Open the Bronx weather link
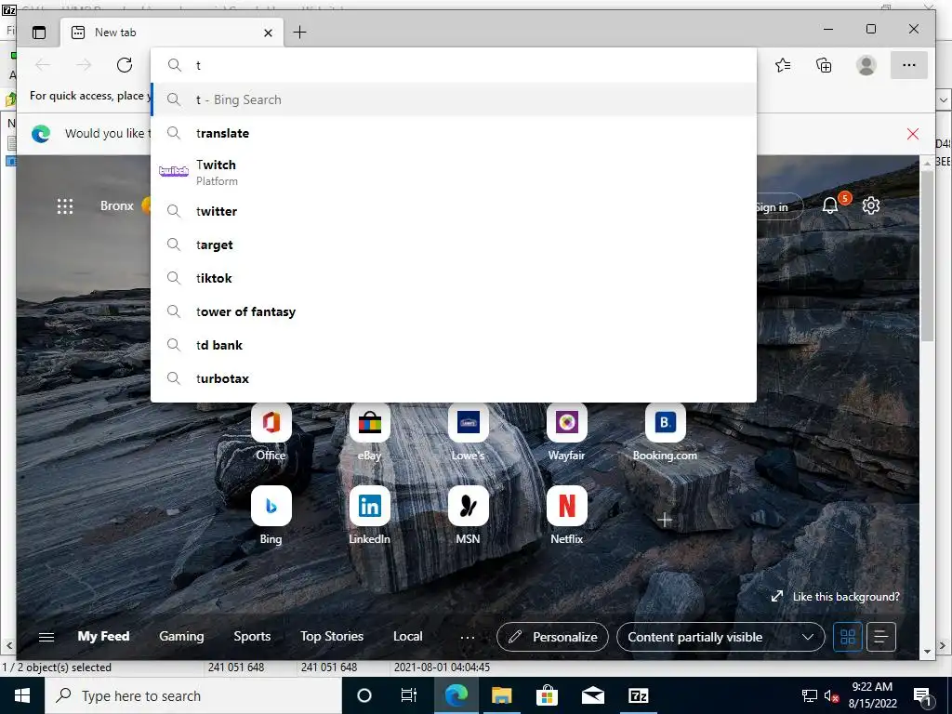Screen dimensions: 952x714 coord(116,205)
